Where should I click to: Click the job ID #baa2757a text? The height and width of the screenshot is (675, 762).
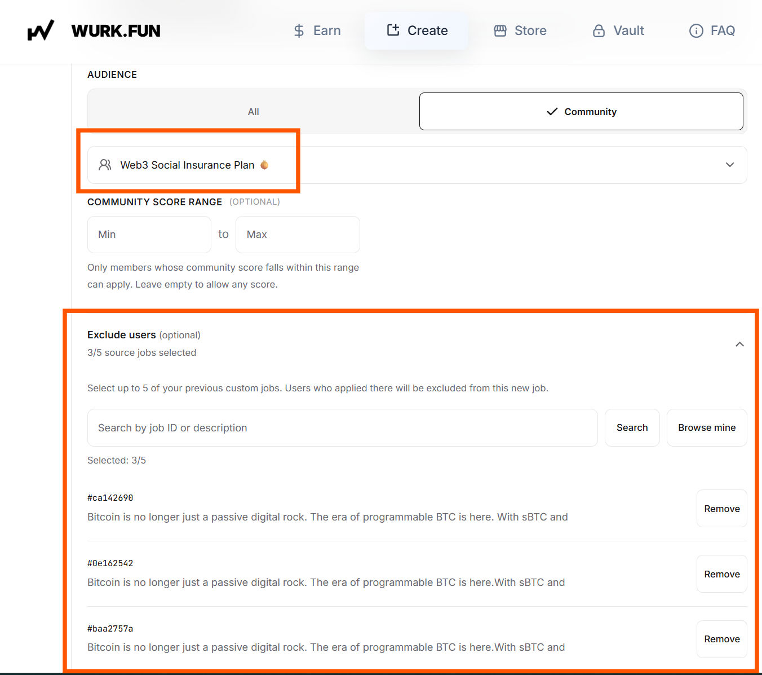coord(110,629)
